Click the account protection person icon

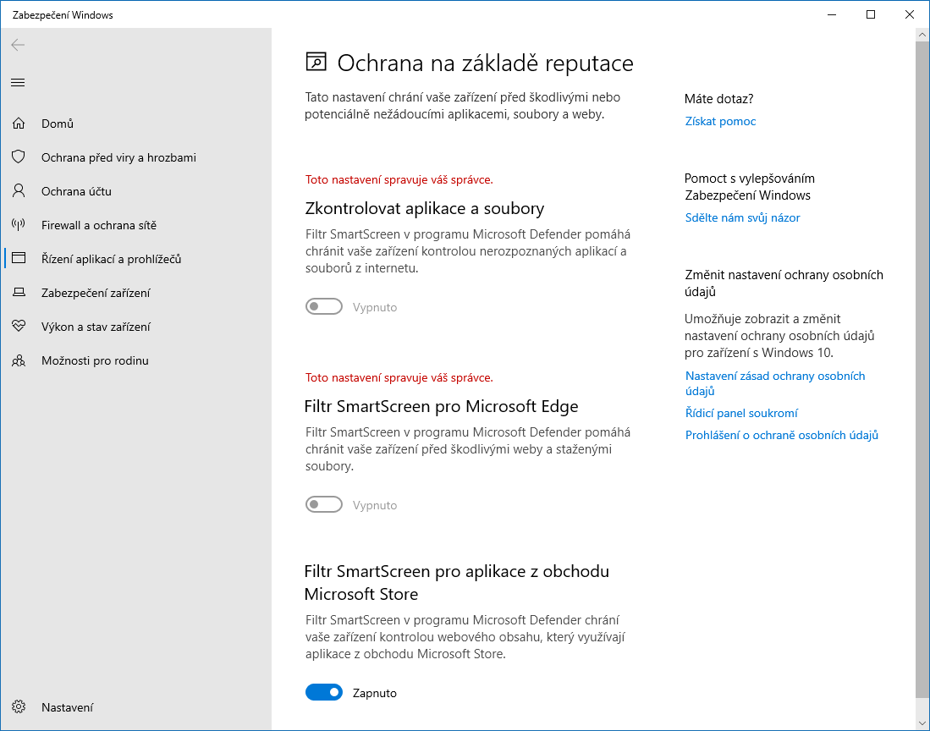tap(19, 191)
